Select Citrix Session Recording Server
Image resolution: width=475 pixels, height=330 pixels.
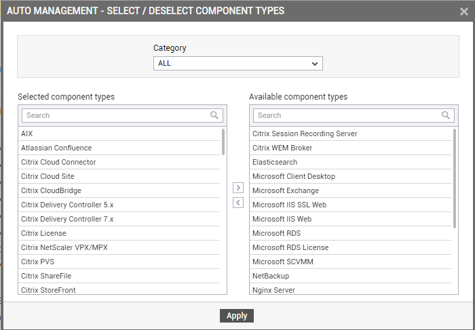tap(351, 133)
